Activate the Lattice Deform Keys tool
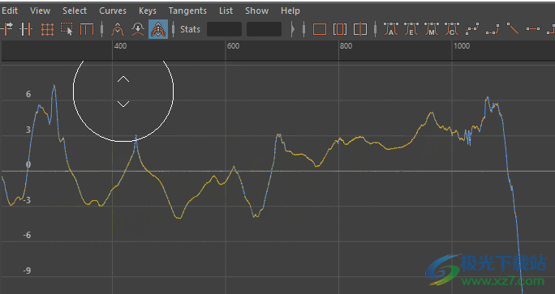The image size is (555, 294). (x=47, y=29)
